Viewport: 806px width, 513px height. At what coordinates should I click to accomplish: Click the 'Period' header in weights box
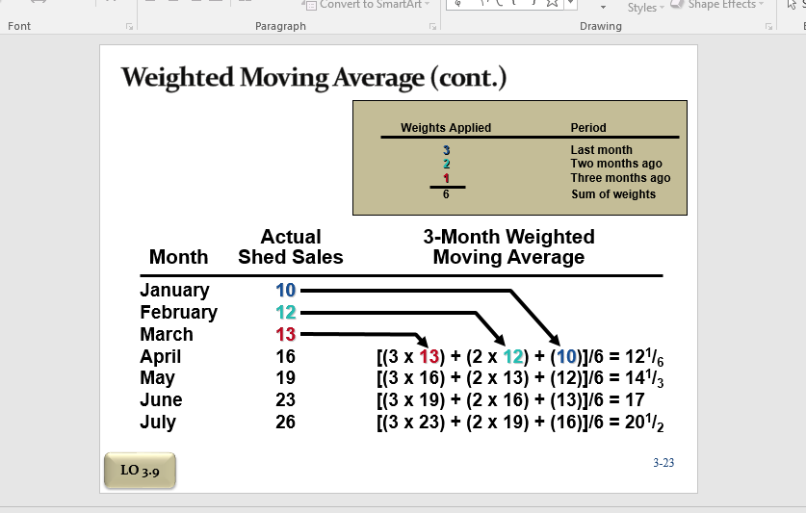[x=588, y=127]
